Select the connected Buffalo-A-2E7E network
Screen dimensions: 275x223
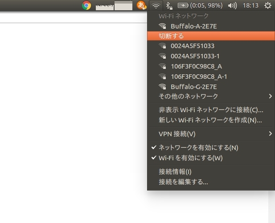click(211, 26)
